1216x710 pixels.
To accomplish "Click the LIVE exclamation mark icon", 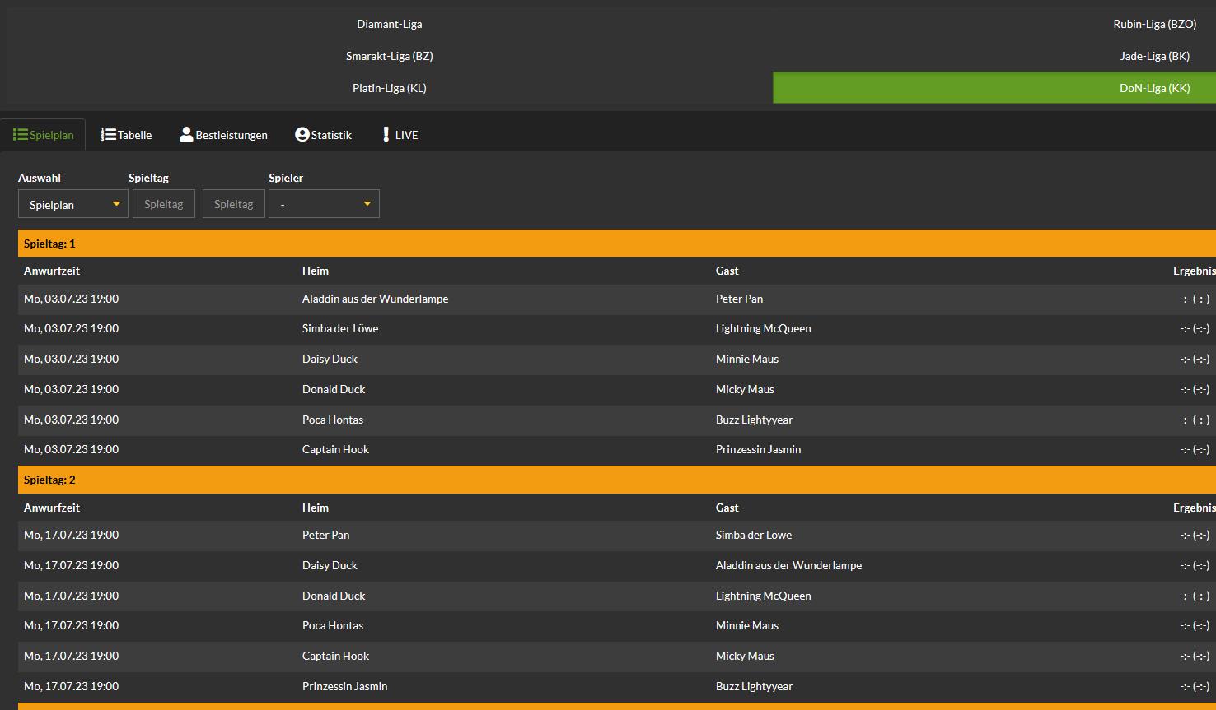I will (x=386, y=135).
